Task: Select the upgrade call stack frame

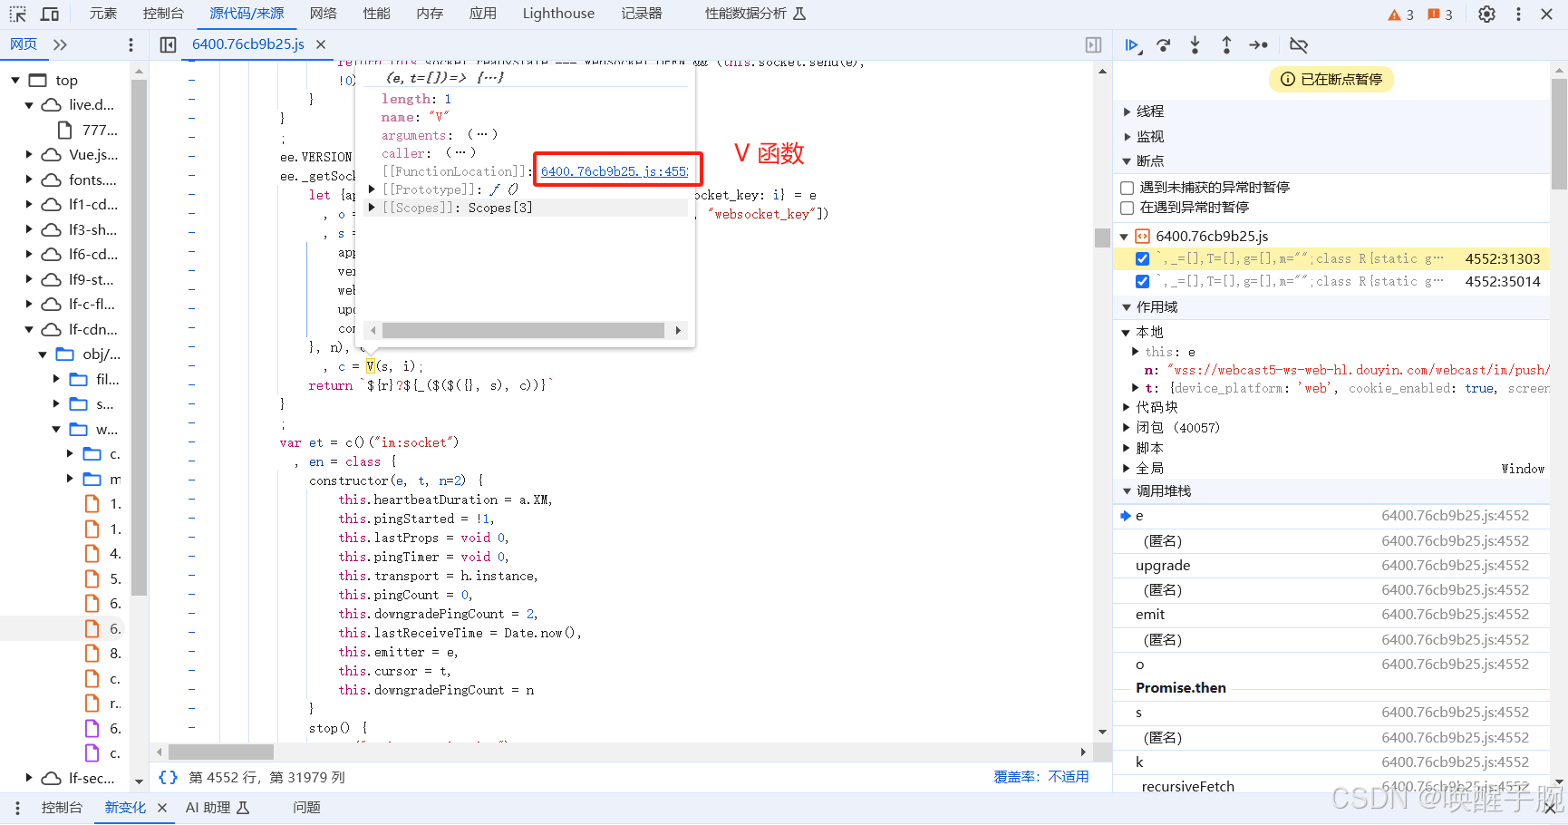Action: click(x=1332, y=566)
